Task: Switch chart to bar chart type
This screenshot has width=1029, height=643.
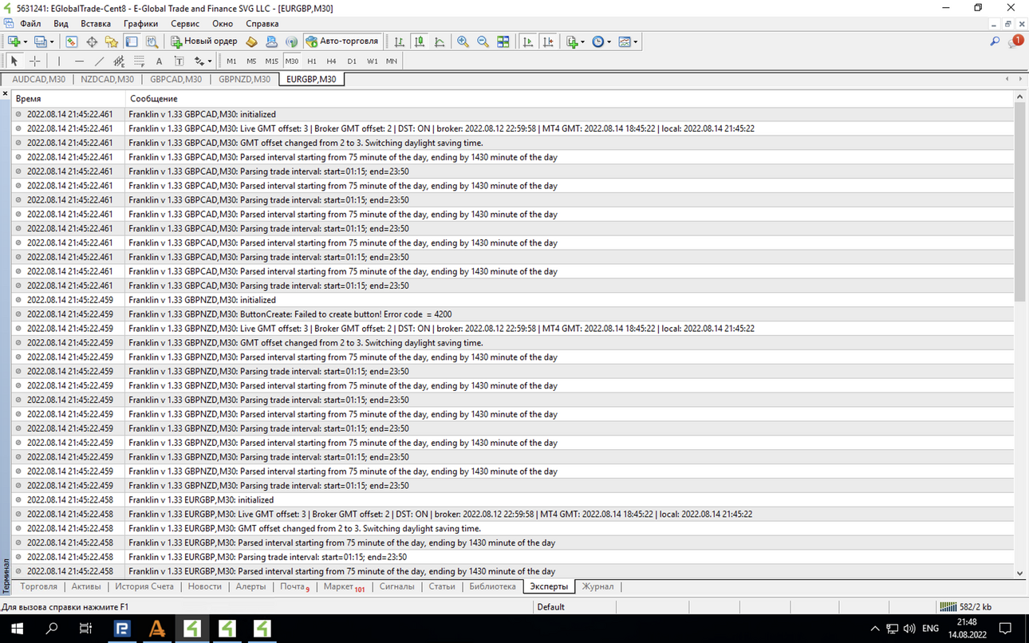Action: coord(400,41)
